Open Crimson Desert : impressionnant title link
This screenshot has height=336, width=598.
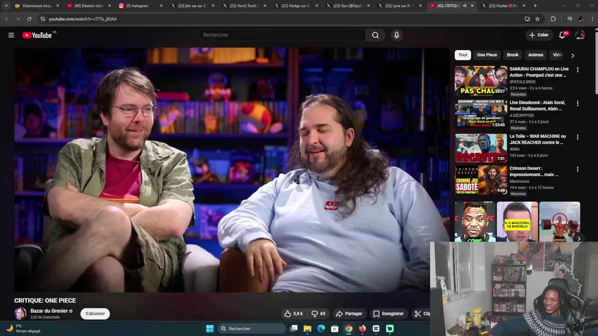534,171
